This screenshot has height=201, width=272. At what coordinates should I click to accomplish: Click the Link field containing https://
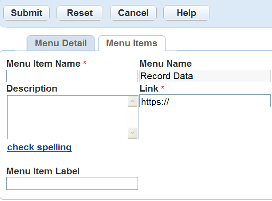pos(205,101)
